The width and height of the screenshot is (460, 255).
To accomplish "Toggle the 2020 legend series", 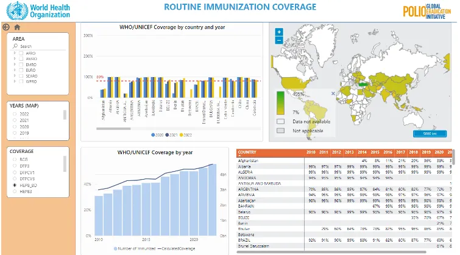I will [157, 135].
